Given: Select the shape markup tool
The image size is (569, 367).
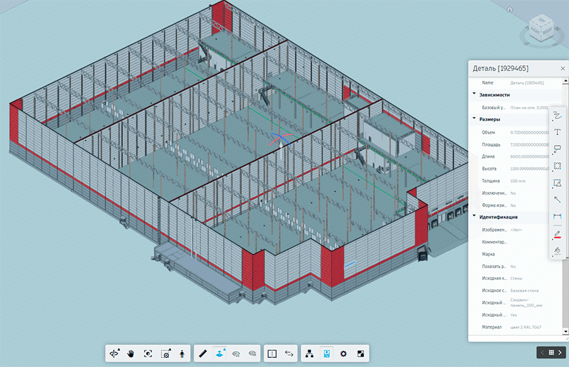Looking at the screenshot, I should pos(557,183).
